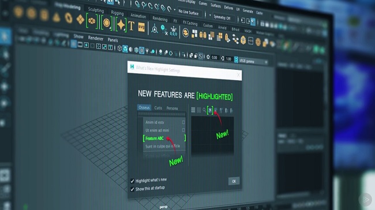
Task: Open the sRGB gamma view transform dropdown
Action: (x=253, y=62)
